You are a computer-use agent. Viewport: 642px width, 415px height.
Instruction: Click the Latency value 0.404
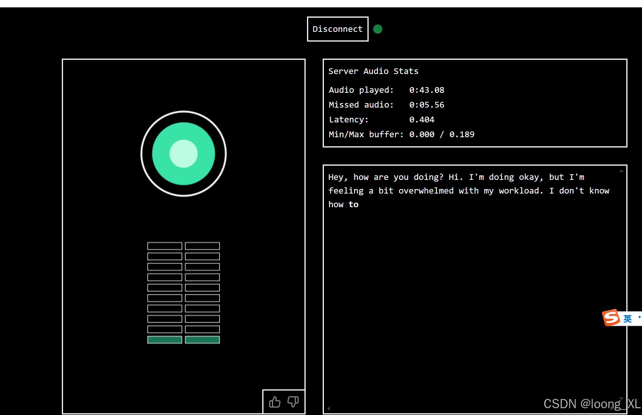pyautogui.click(x=422, y=120)
